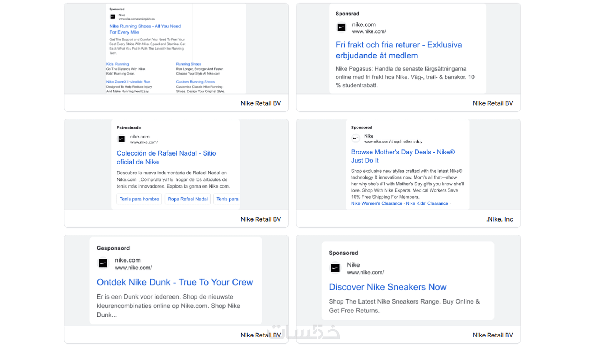Open the 'Colección de Rafael Nadal' headline

click(166, 157)
